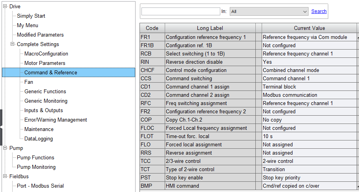Edit CHCF value 'Combined channel mode'

pos(309,70)
